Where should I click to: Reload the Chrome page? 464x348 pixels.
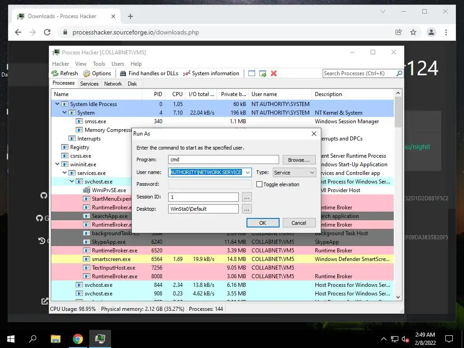tap(47, 32)
